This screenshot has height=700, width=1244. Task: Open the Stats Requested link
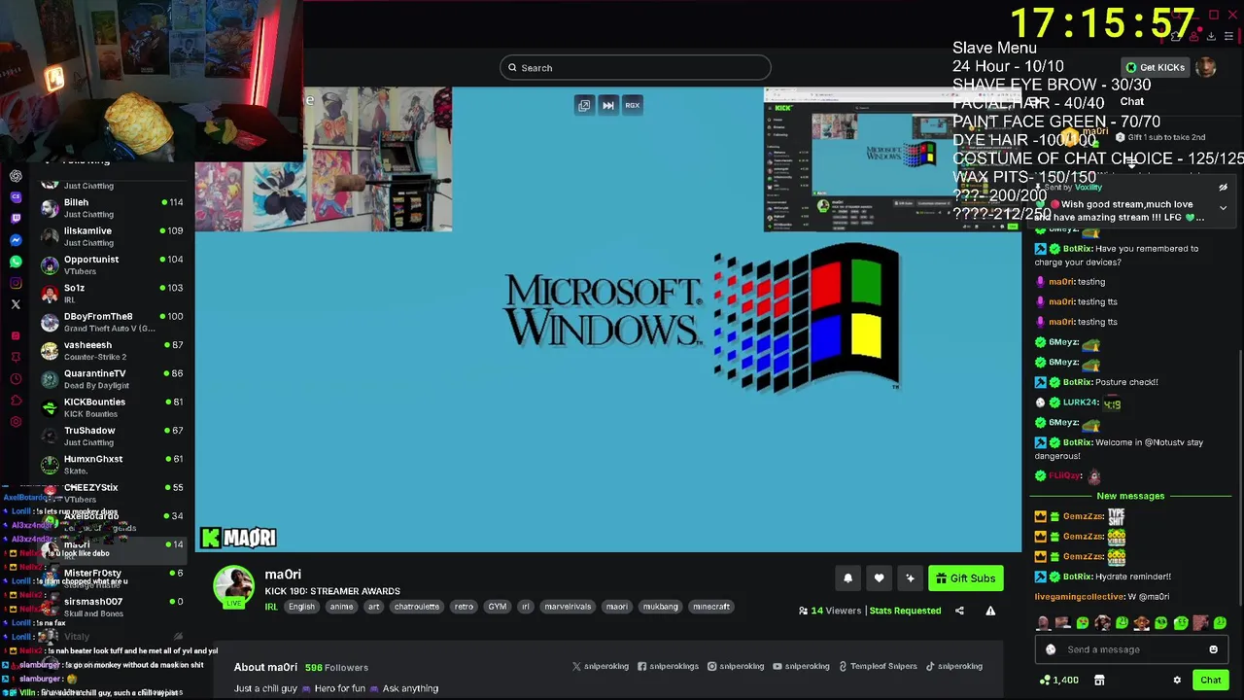pos(905,611)
